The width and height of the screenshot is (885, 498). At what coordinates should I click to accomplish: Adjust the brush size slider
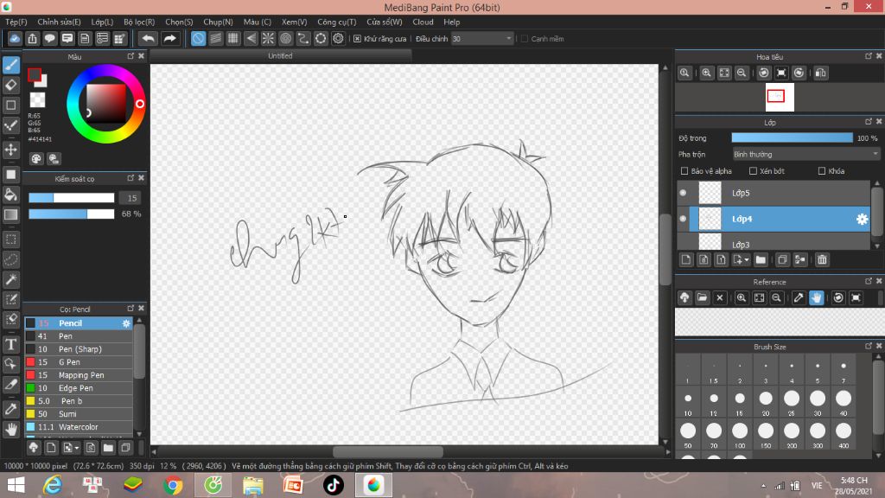(x=72, y=198)
